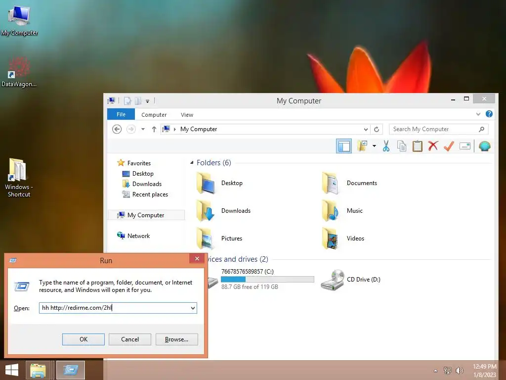
Task: Open the recent locations dropdown arrow
Action: point(143,129)
